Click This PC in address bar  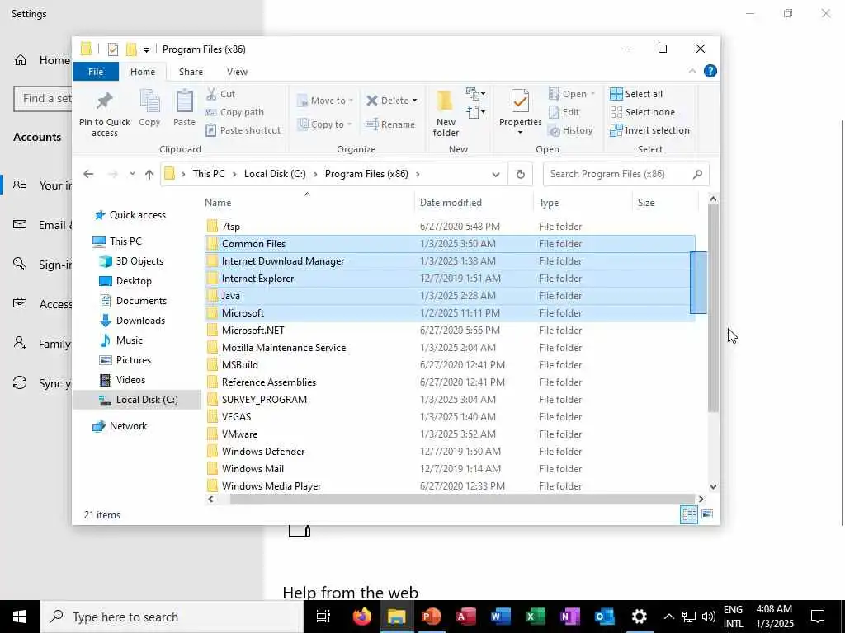[x=209, y=174]
